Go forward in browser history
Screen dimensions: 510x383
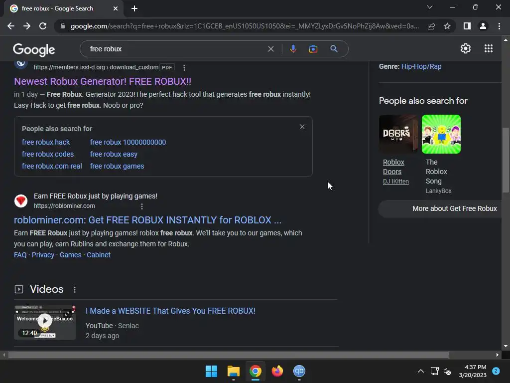pyautogui.click(x=27, y=26)
